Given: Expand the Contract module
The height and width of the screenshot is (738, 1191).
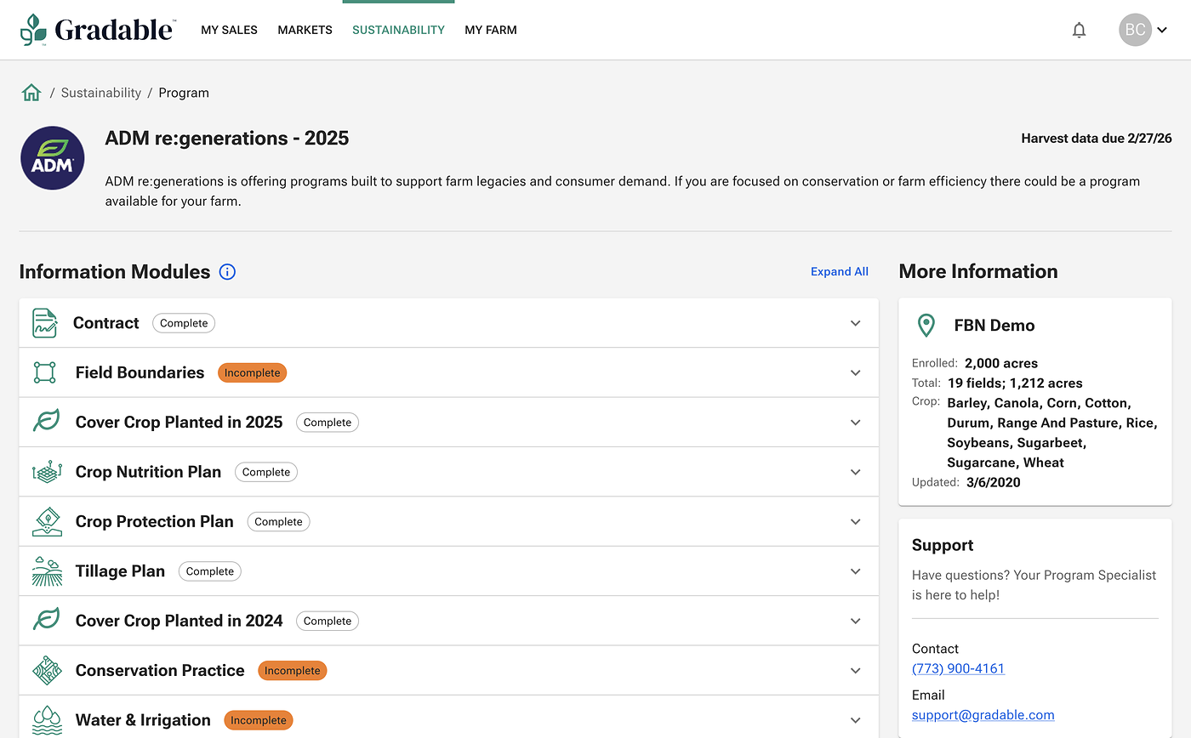Looking at the screenshot, I should pos(856,323).
